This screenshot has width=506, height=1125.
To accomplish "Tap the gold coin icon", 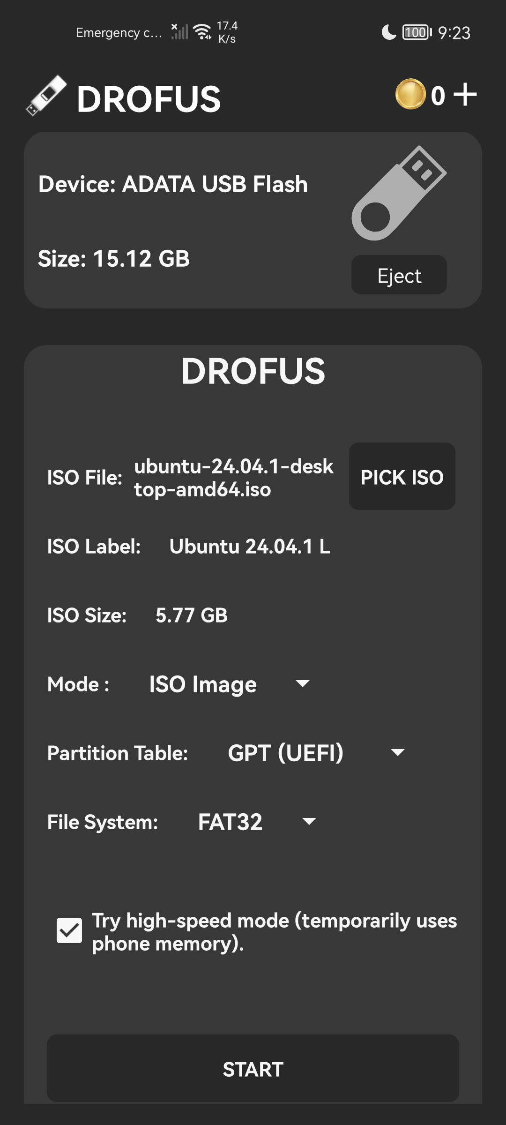I will 410,94.
